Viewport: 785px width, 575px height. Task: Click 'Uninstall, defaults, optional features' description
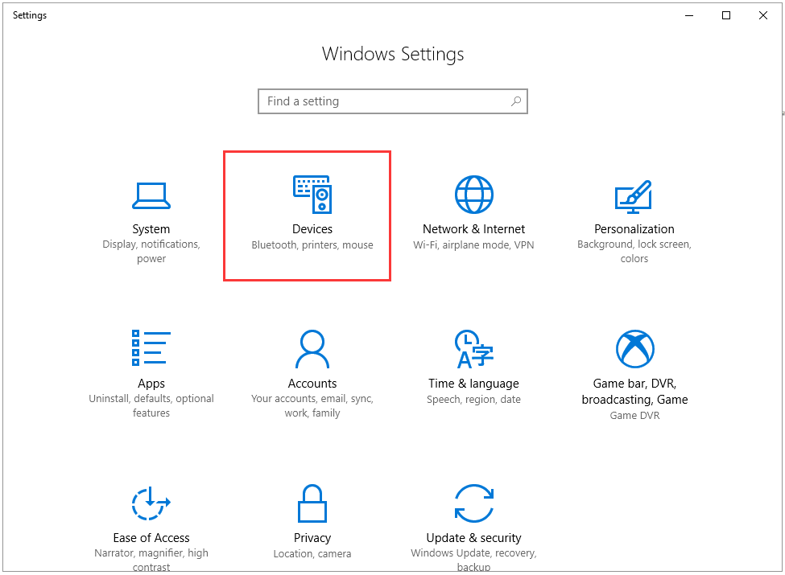[151, 405]
